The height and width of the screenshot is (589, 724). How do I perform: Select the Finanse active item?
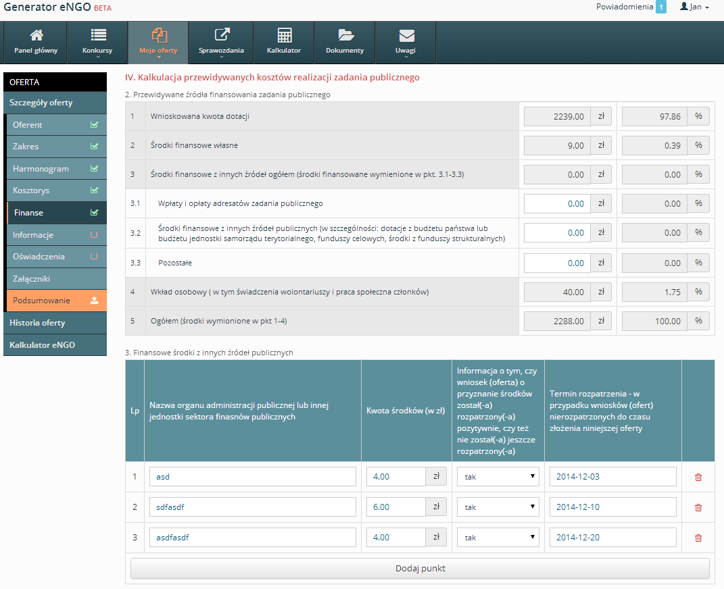point(57,213)
